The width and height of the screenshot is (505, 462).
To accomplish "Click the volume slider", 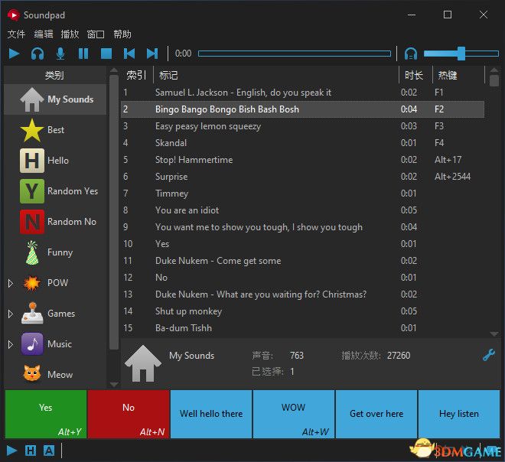I will point(461,54).
